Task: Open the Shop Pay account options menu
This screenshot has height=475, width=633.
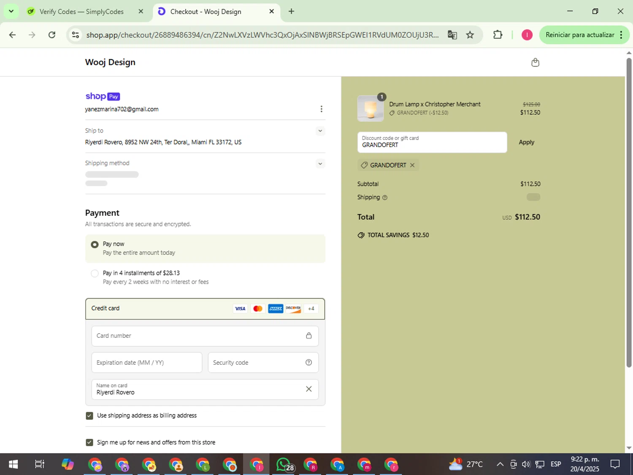Action: point(321,109)
